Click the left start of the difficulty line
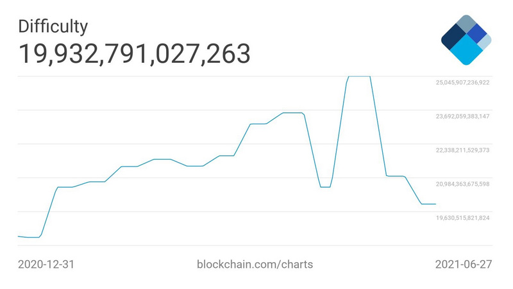The height and width of the screenshot is (289, 513). coord(19,236)
